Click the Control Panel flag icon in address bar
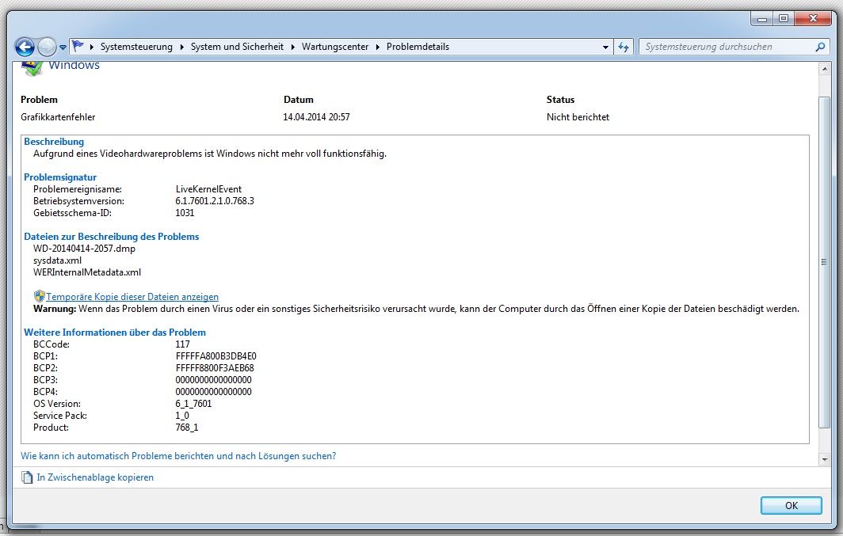This screenshot has width=843, height=536. tap(78, 46)
